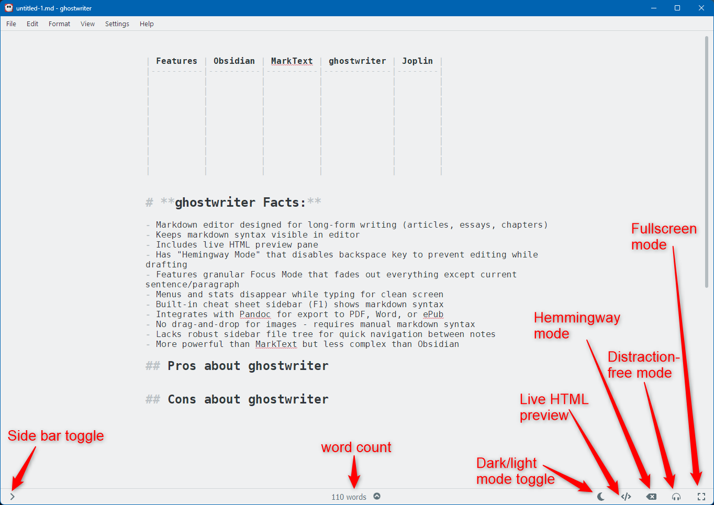
Task: Place cursor in the MarkText table header
Action: click(292, 61)
